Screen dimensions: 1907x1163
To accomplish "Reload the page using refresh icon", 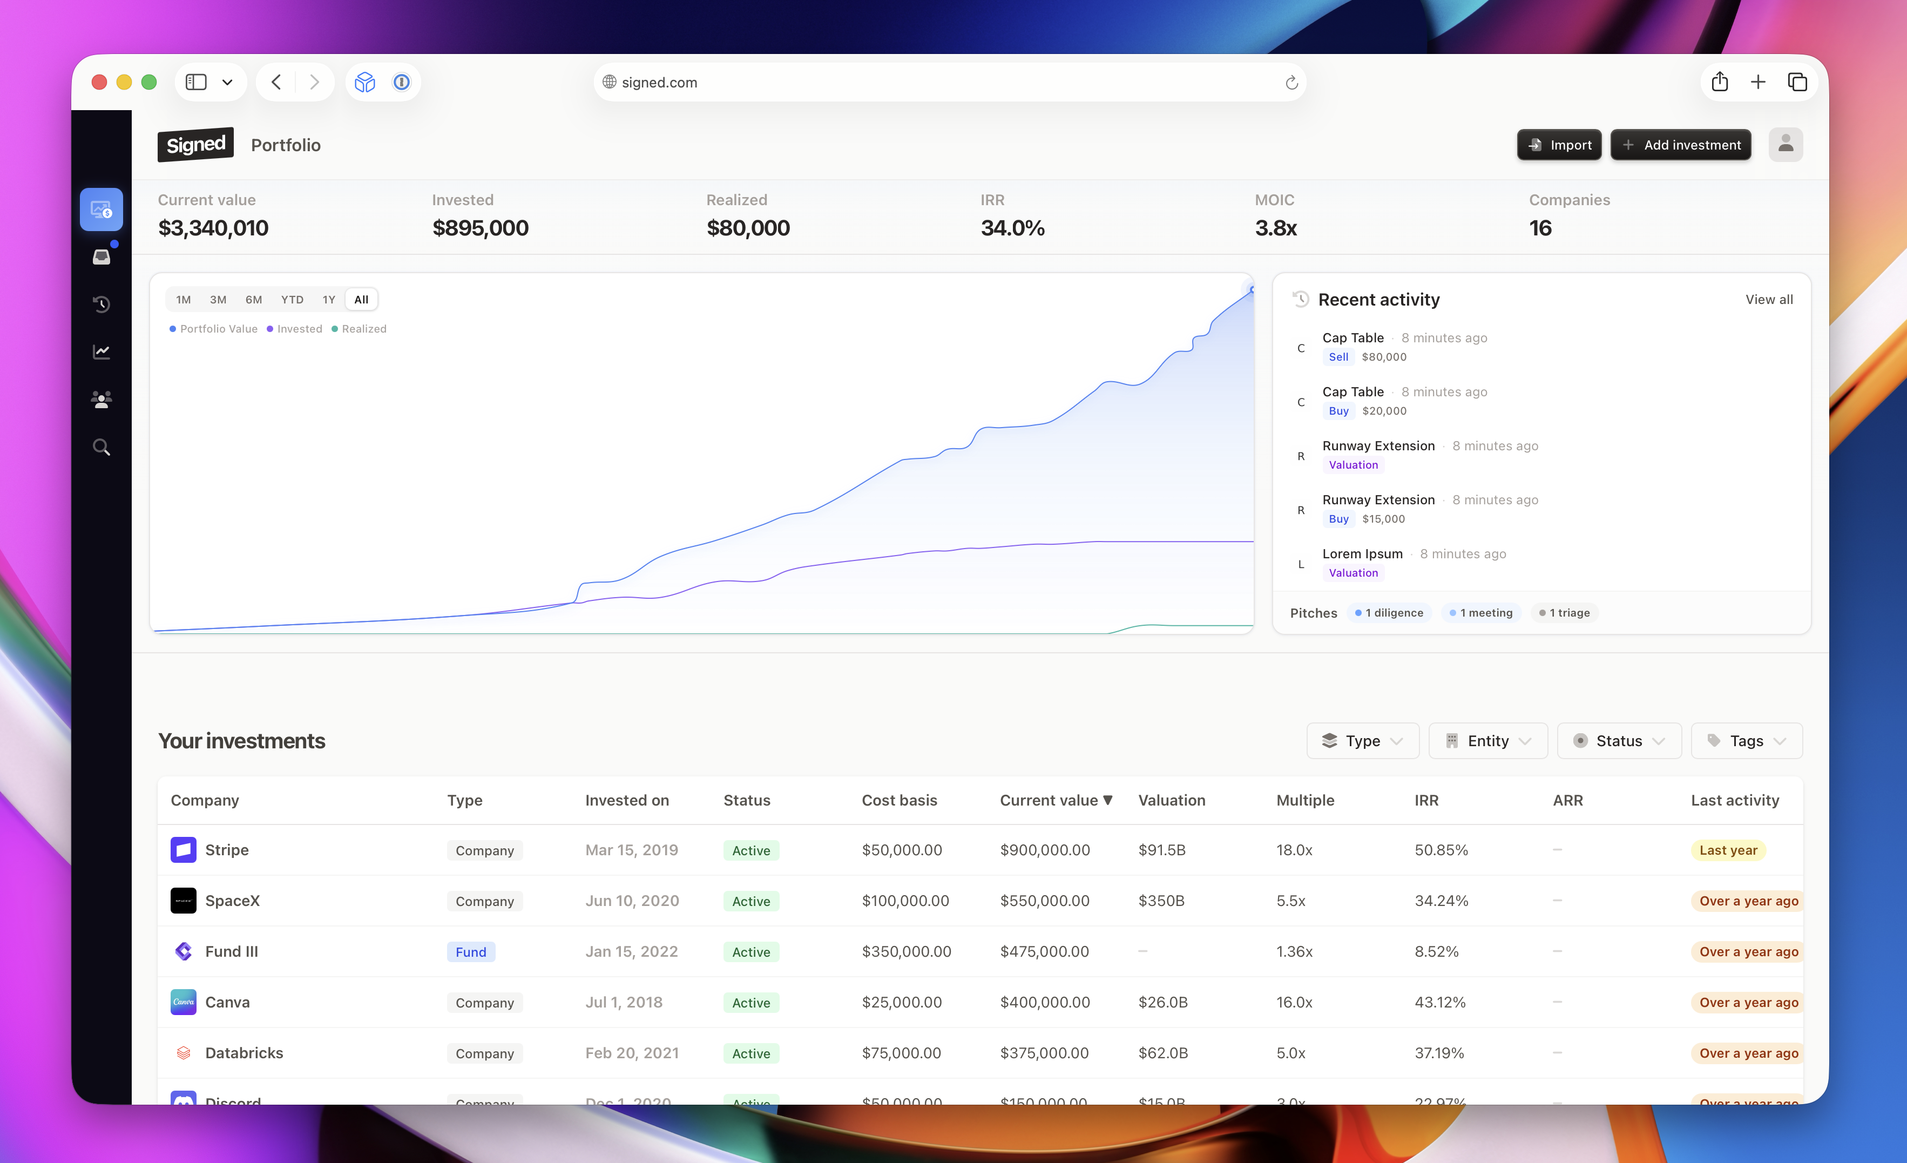I will 1291,83.
